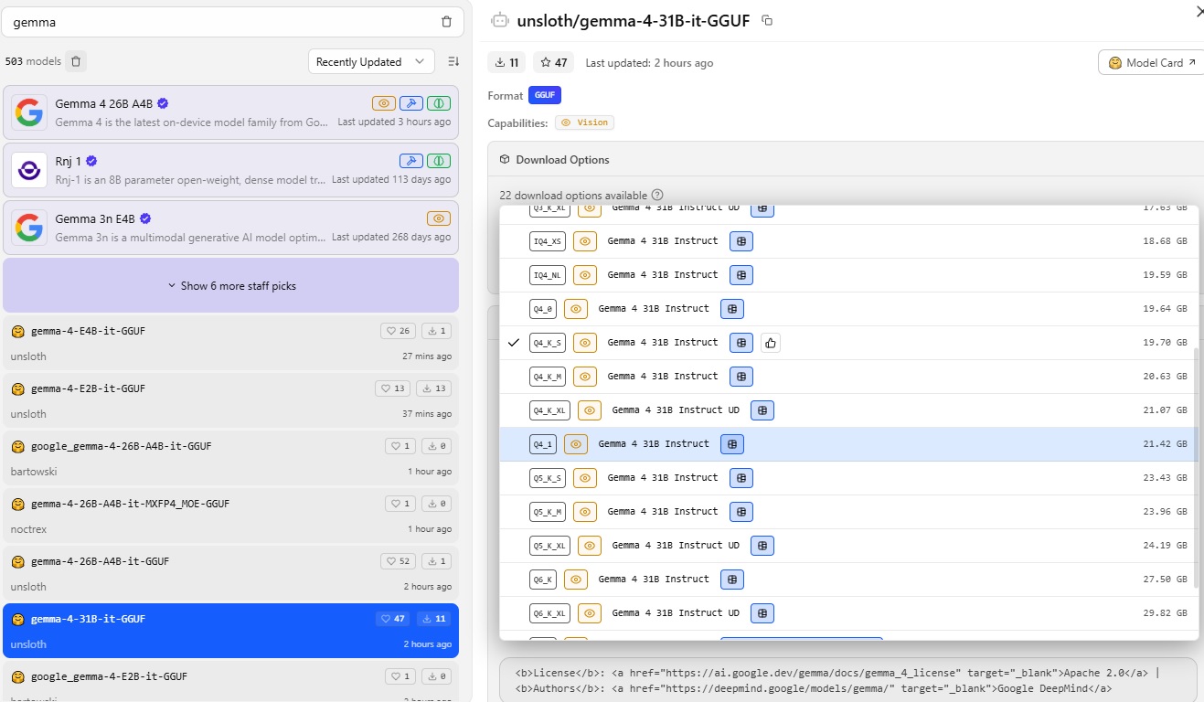Click the eye icon on the IQ4_NL row
Viewport: 1204px width, 702px height.
click(x=585, y=275)
